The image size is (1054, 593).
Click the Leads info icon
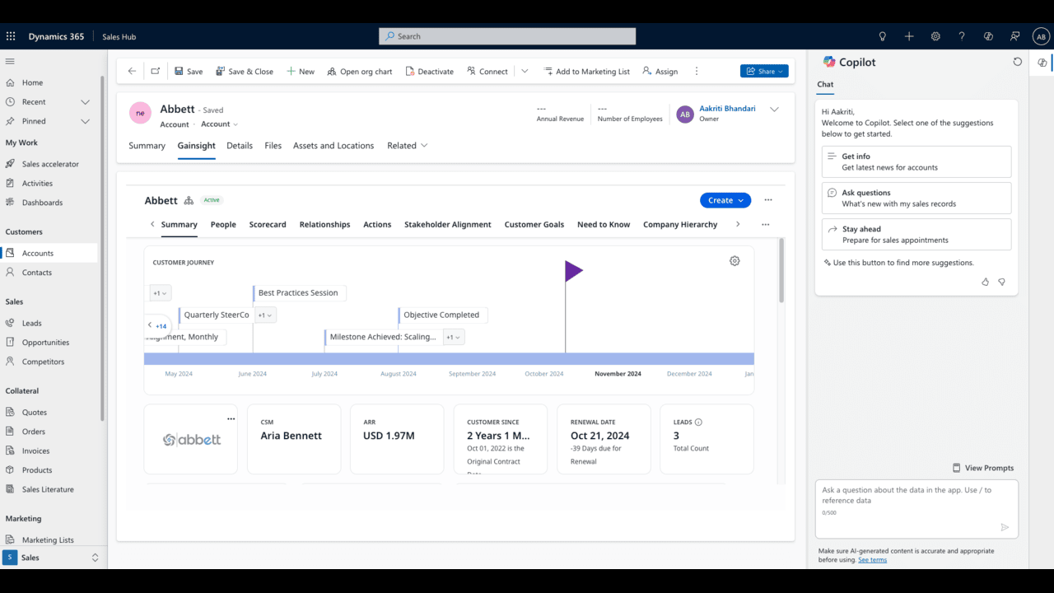coord(698,423)
